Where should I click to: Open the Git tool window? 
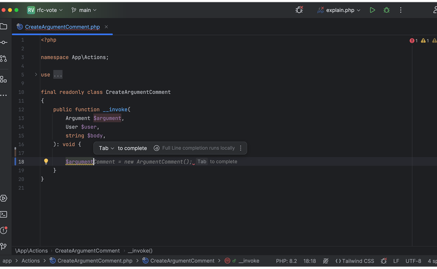4,247
